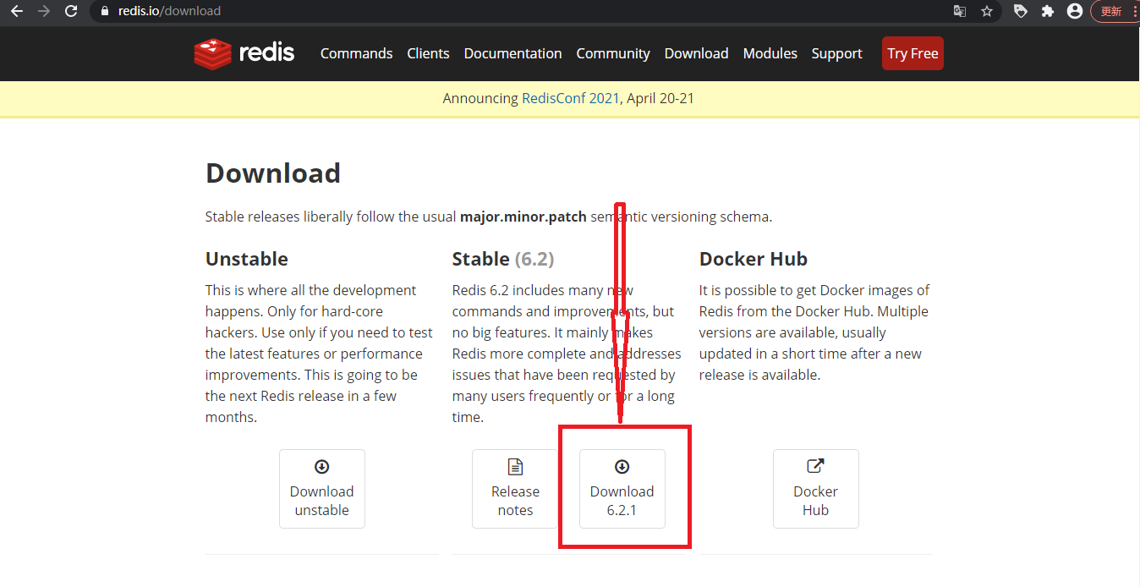Click the bold major.minor.patch text

(x=523, y=217)
